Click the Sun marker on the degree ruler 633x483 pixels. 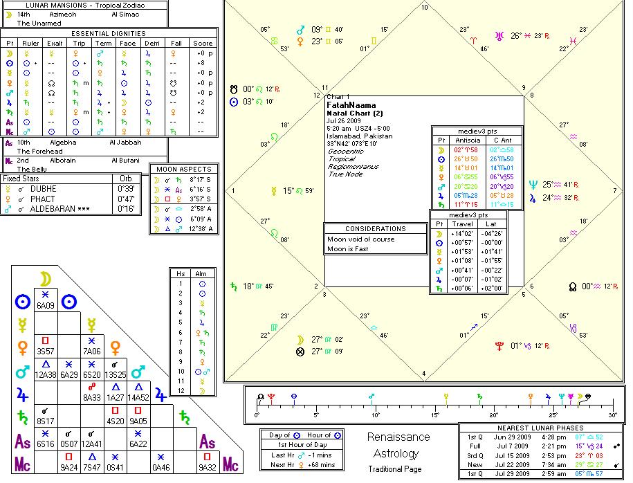[294, 397]
